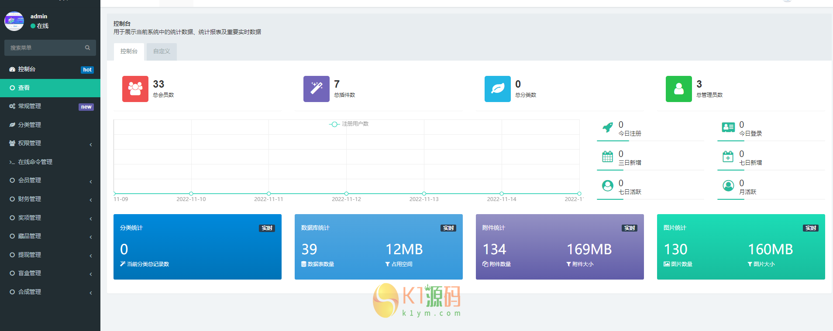This screenshot has width=833, height=331.
Task: Click the rocket icon for today's registrations
Action: pos(607,128)
